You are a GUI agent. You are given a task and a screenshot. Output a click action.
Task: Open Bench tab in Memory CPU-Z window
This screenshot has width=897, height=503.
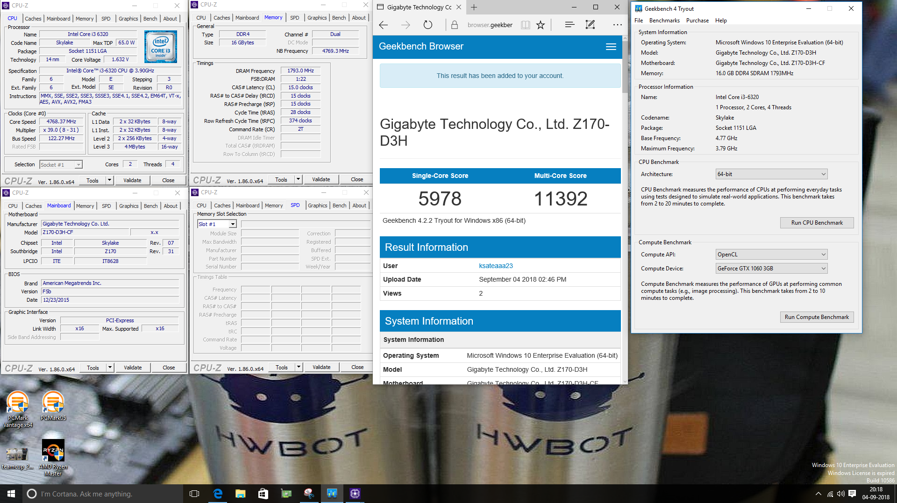click(x=339, y=18)
